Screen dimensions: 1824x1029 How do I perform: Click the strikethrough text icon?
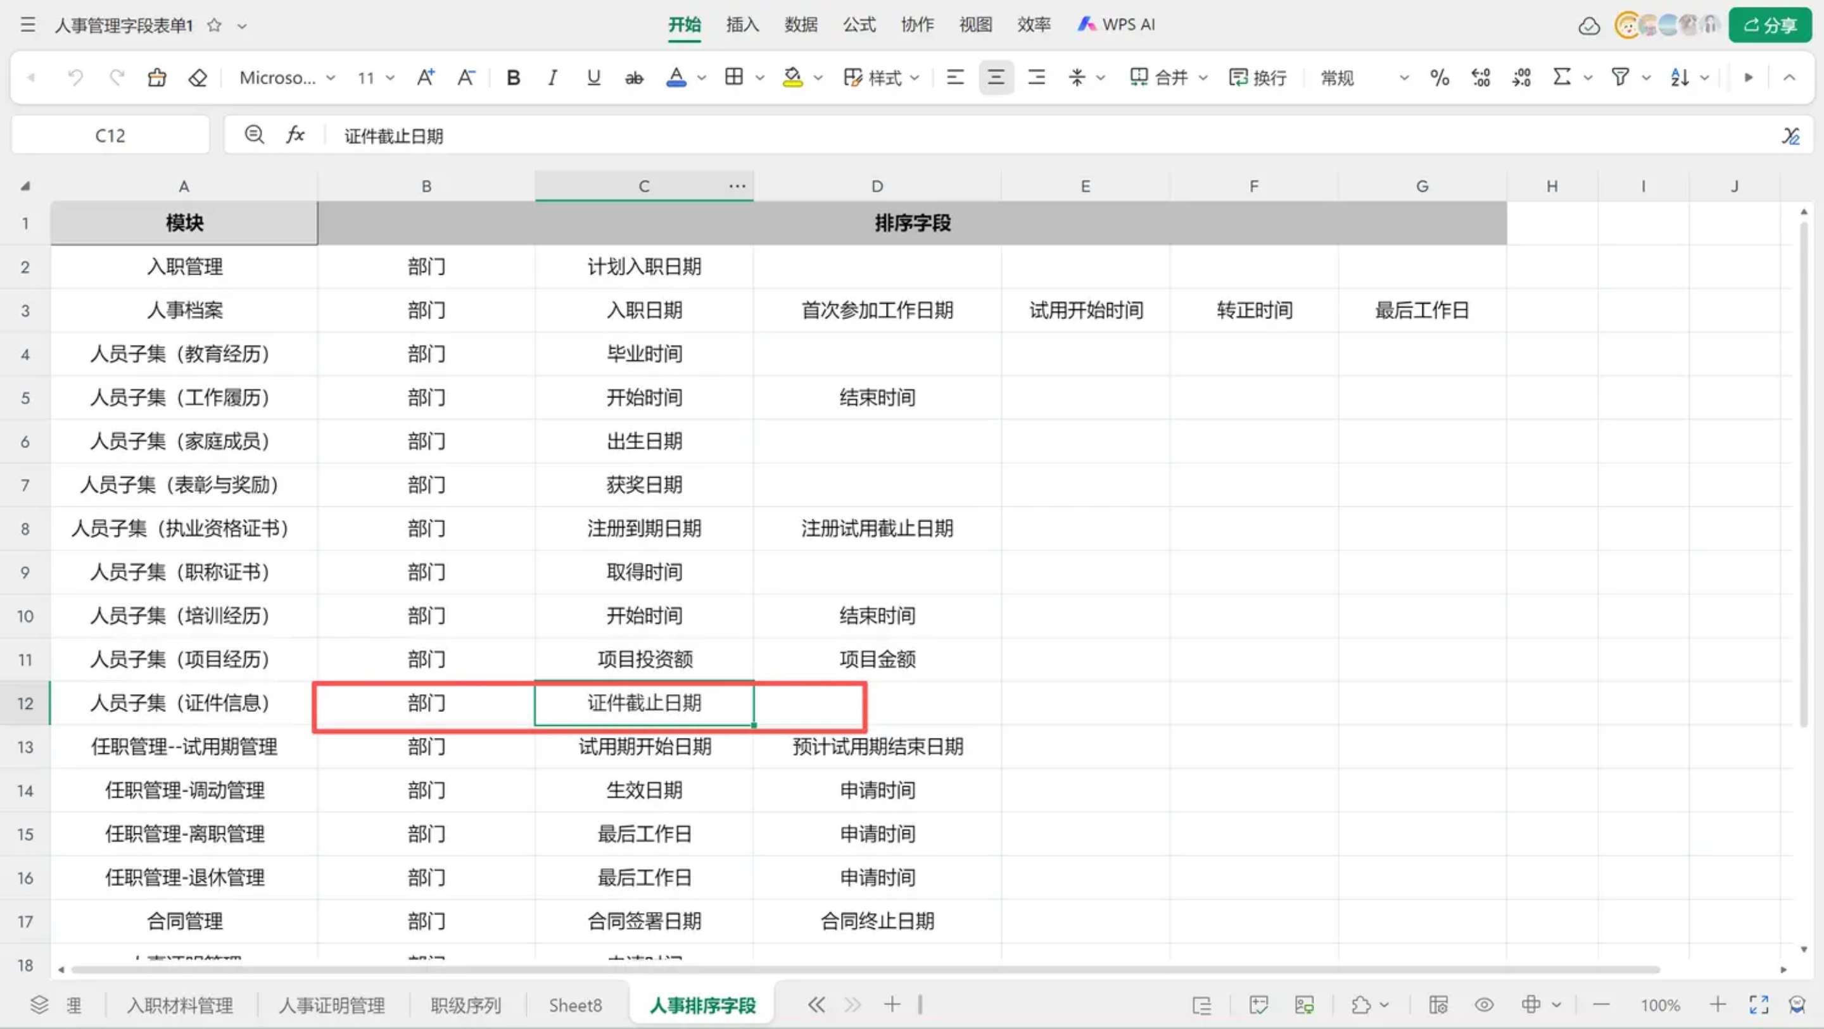(x=634, y=77)
